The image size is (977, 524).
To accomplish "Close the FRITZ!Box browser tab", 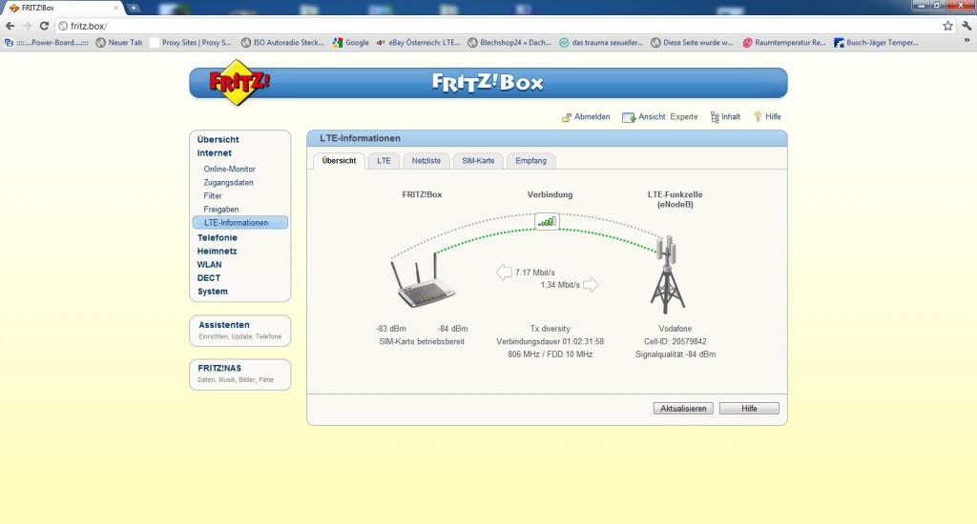I will tap(115, 8).
